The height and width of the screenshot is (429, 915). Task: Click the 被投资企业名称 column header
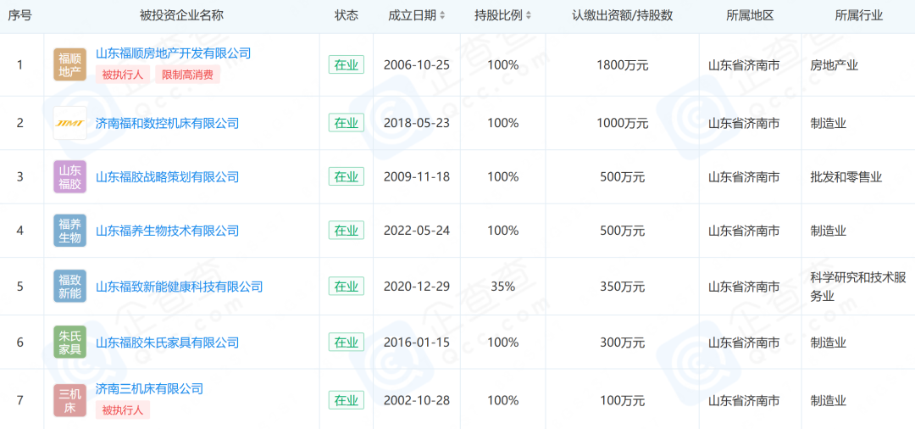click(181, 16)
